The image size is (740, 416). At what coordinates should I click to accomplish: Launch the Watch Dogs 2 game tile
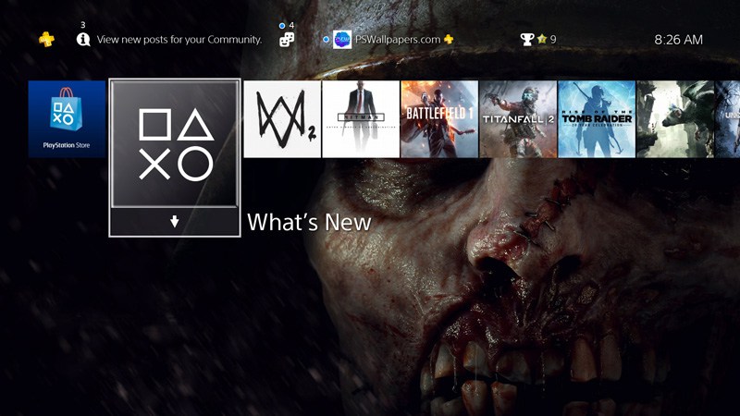click(x=282, y=119)
